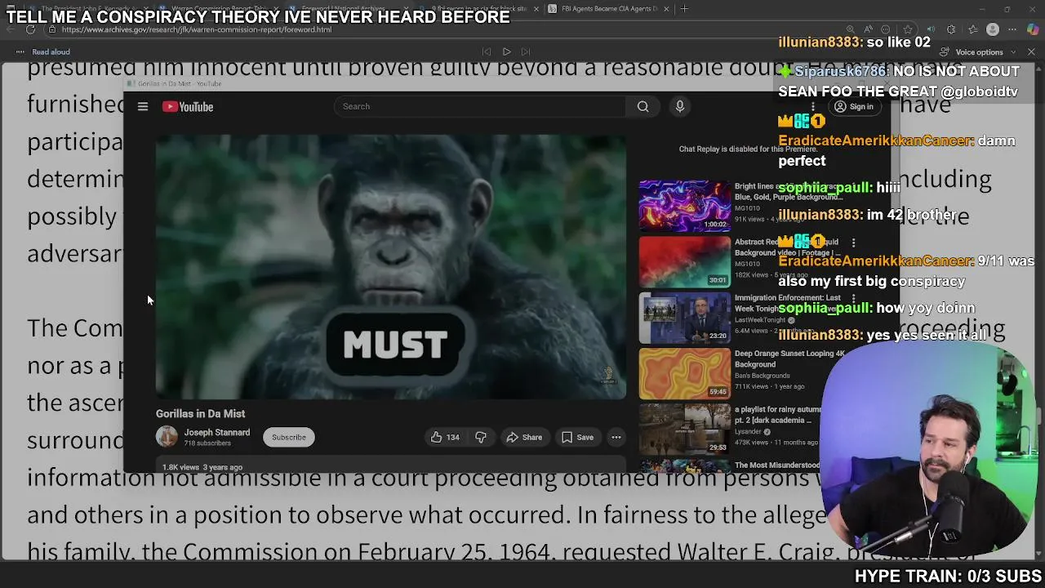Skip to previous paragraph in read aloud
Image resolution: width=1045 pixels, height=588 pixels.
pyautogui.click(x=487, y=51)
